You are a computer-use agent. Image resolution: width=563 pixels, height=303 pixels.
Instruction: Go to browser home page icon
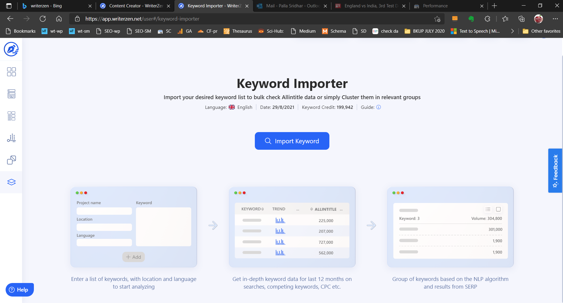pyautogui.click(x=59, y=19)
